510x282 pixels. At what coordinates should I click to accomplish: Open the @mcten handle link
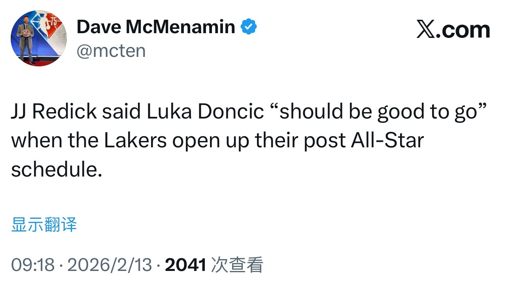pos(111,51)
